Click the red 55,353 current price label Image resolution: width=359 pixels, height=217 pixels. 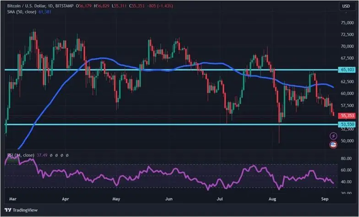tap(346, 116)
